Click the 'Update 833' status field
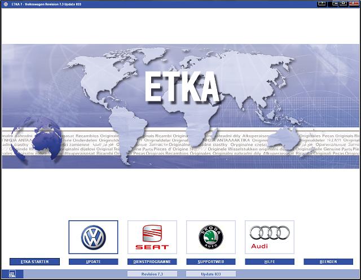The height and width of the screenshot is (280, 361). click(x=211, y=274)
